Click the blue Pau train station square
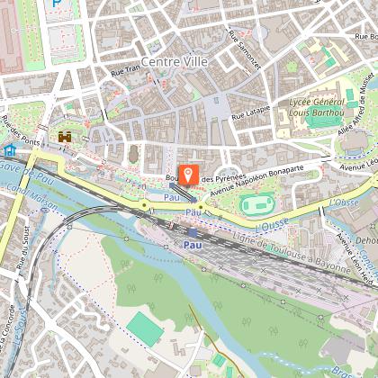Image resolution: width=378 pixels, height=378 pixels. tap(193, 232)
